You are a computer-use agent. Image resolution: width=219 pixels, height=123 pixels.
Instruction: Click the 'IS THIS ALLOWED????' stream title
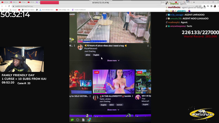point(115,96)
